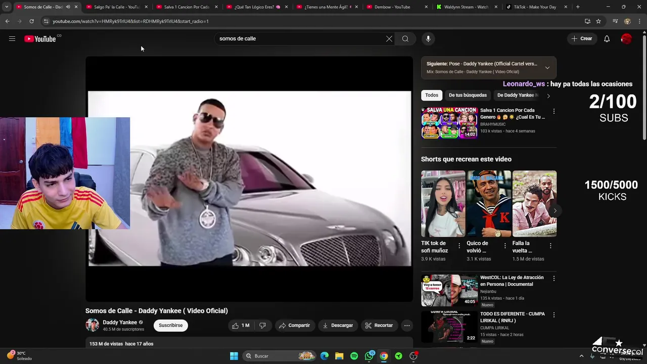The width and height of the screenshot is (647, 364).
Task: Select the De Daddy Yankee chip
Action: click(x=517, y=95)
